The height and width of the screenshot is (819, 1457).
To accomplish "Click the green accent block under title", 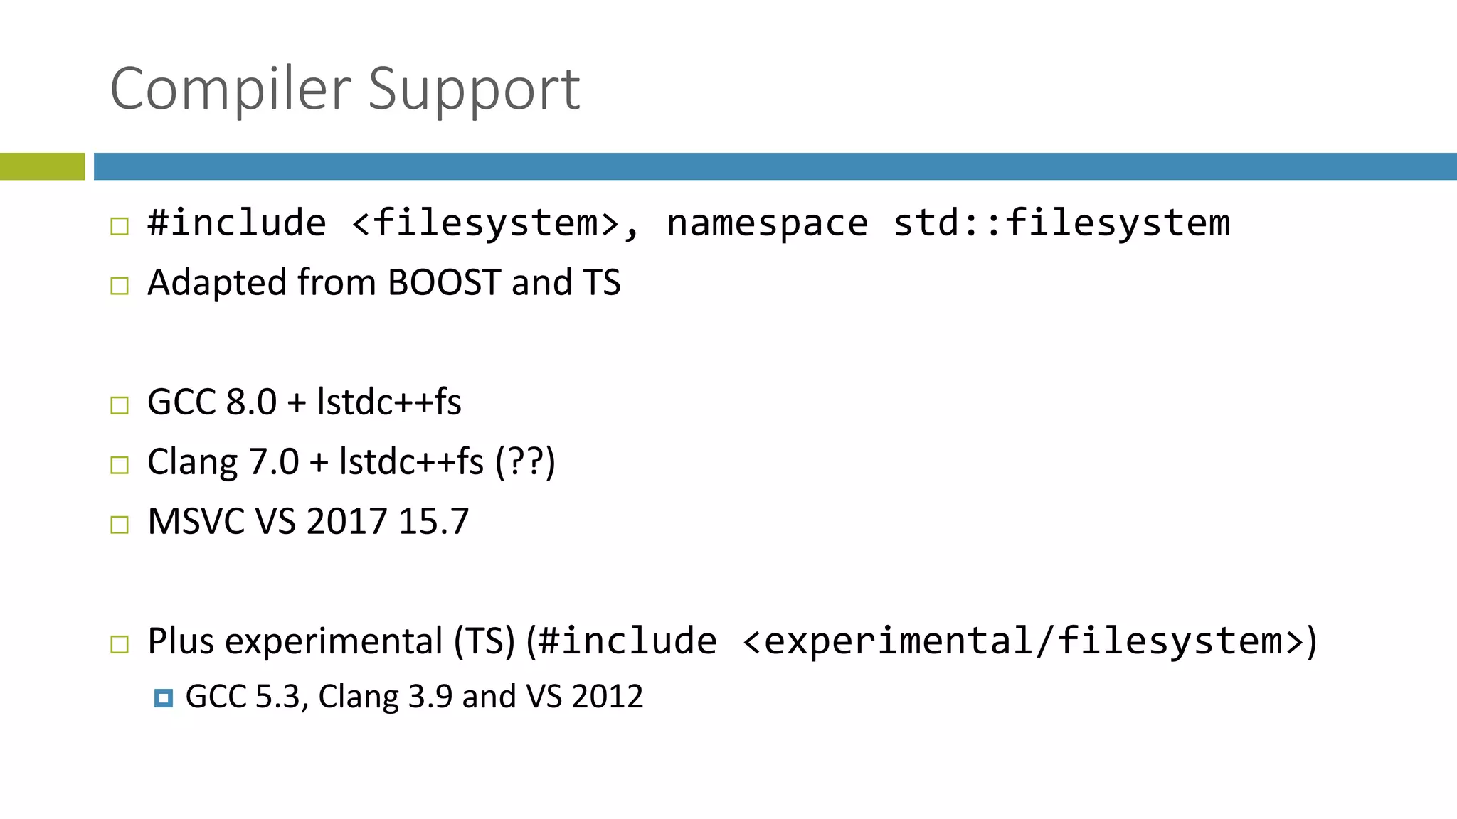I will click(x=43, y=166).
